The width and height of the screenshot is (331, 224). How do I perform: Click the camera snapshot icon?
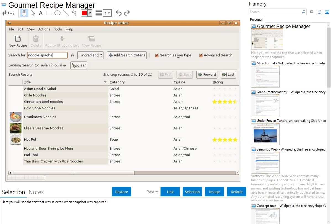[312, 12]
